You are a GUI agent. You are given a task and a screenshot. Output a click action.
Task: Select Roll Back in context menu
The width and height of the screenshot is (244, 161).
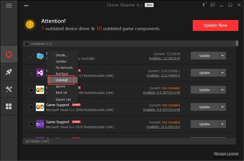click(x=62, y=74)
